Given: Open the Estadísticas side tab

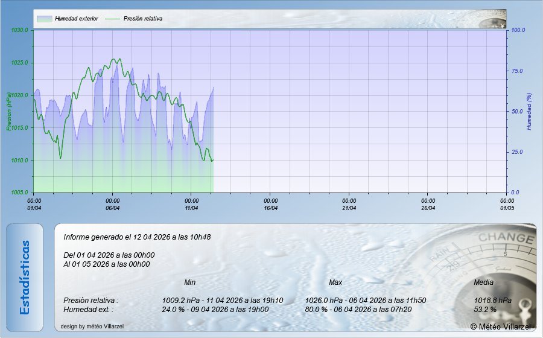Looking at the screenshot, I should click(25, 278).
